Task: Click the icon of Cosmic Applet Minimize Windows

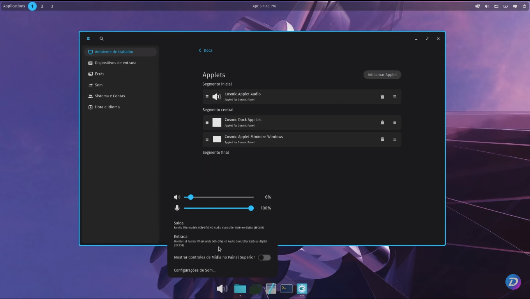Action: (217, 139)
